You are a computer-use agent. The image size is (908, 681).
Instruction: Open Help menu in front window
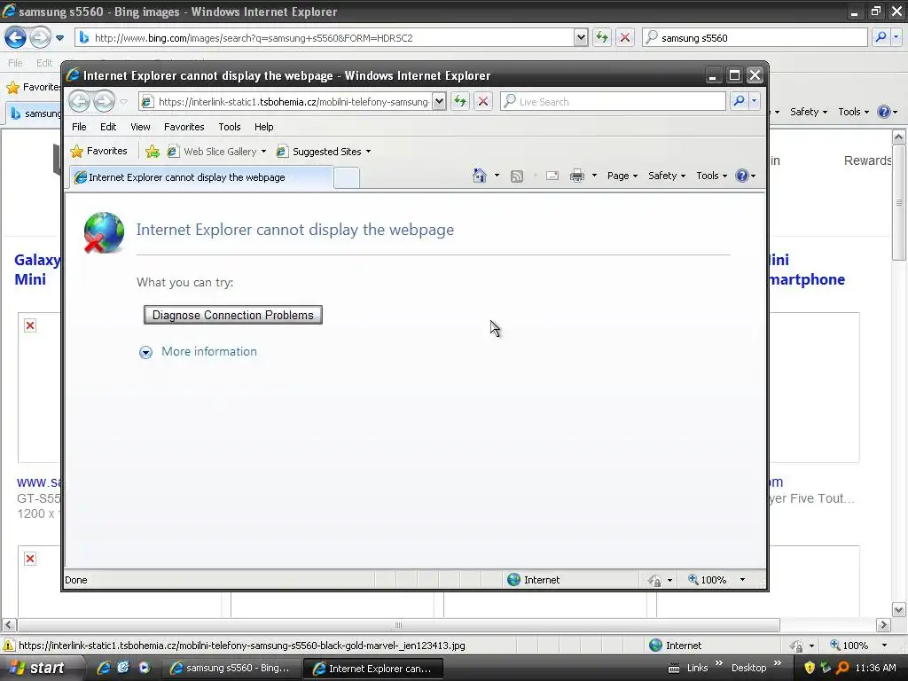(x=263, y=127)
